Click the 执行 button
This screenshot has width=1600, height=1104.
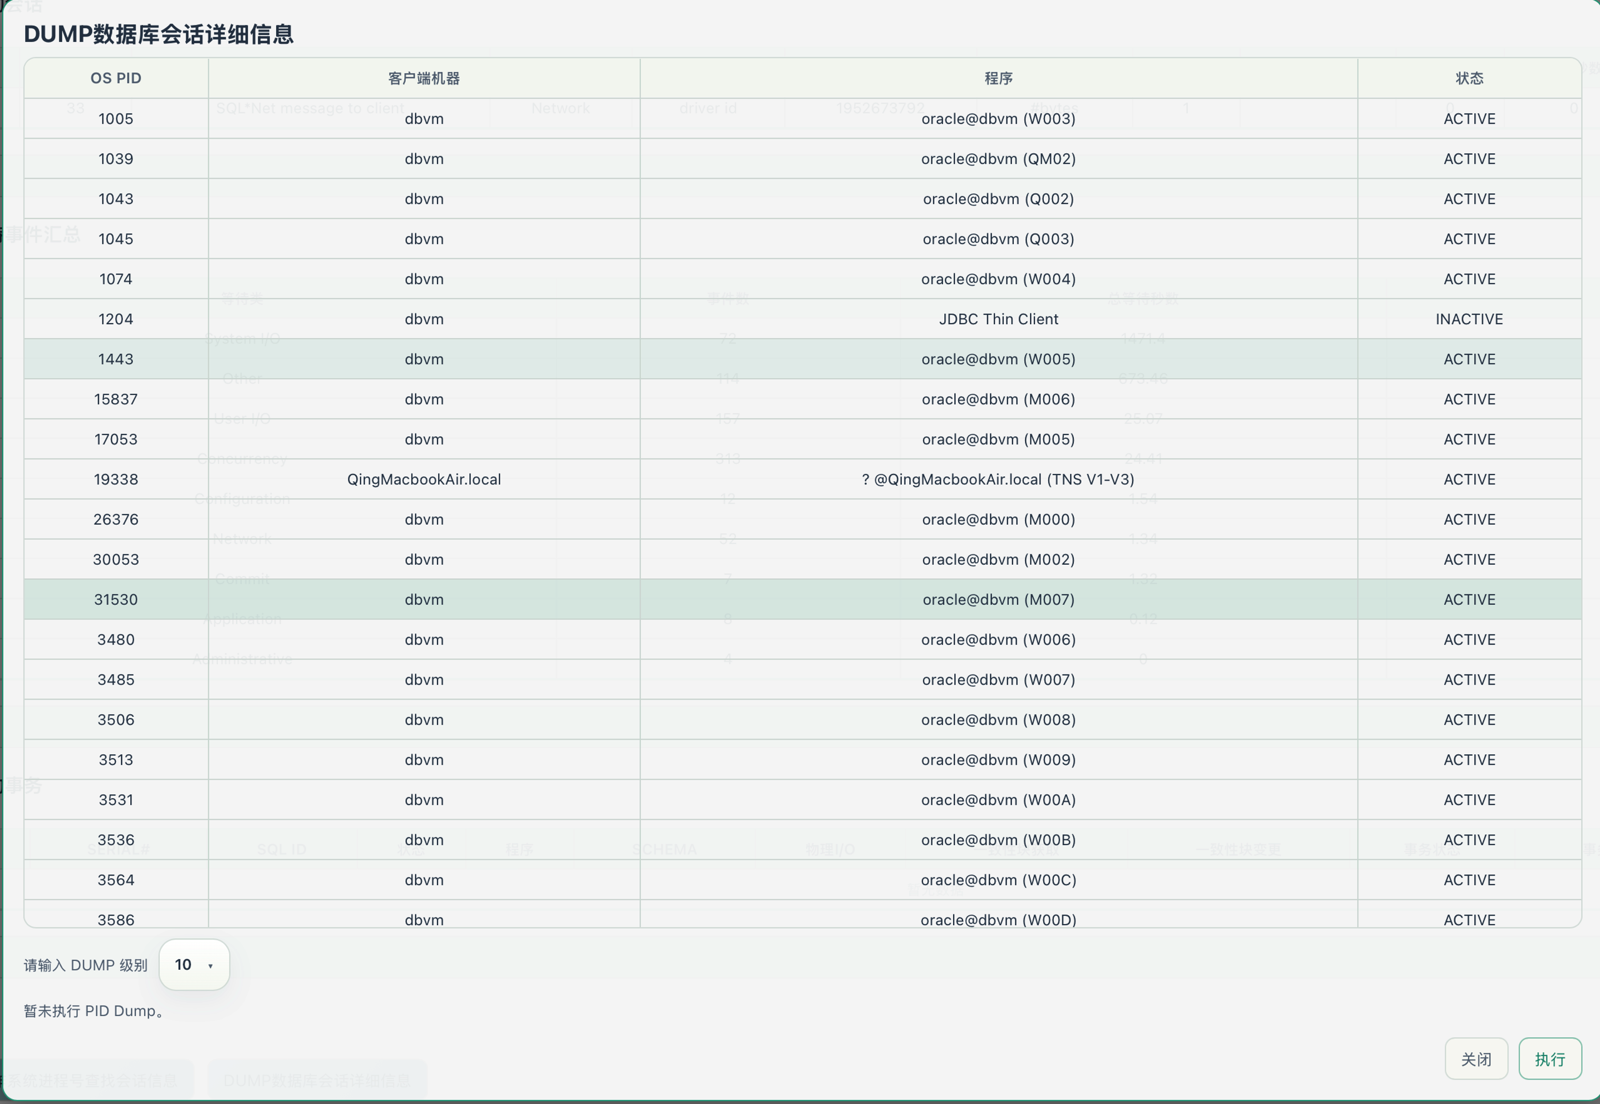pos(1549,1058)
